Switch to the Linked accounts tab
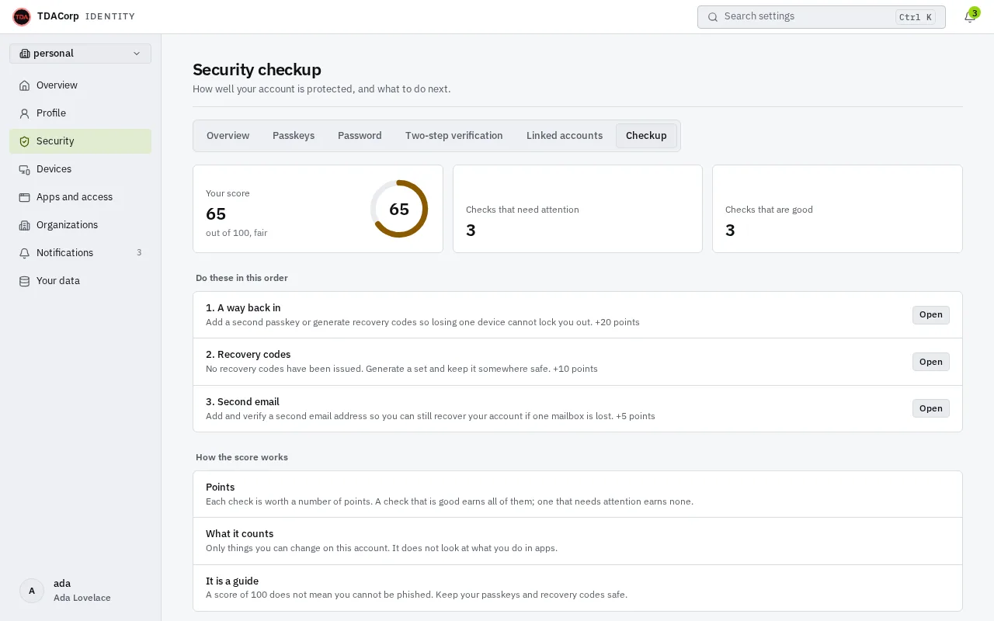994x621 pixels. pyautogui.click(x=565, y=136)
